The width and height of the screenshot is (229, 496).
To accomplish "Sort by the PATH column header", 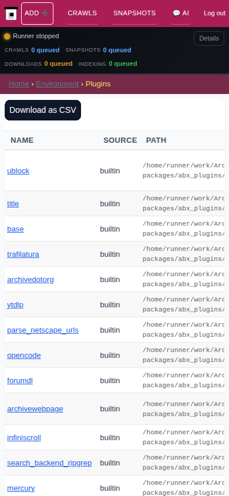I will pos(156,140).
